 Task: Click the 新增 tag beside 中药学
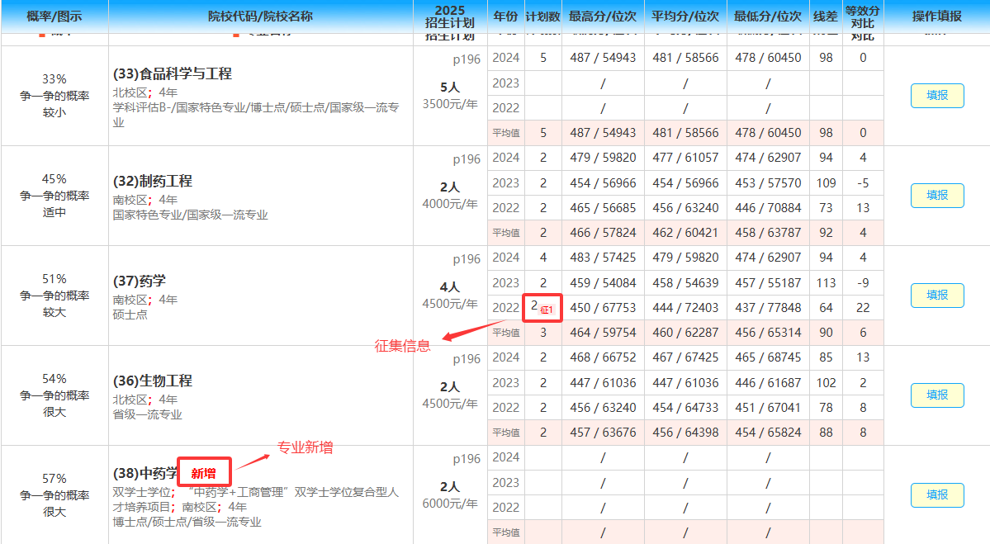(x=204, y=473)
